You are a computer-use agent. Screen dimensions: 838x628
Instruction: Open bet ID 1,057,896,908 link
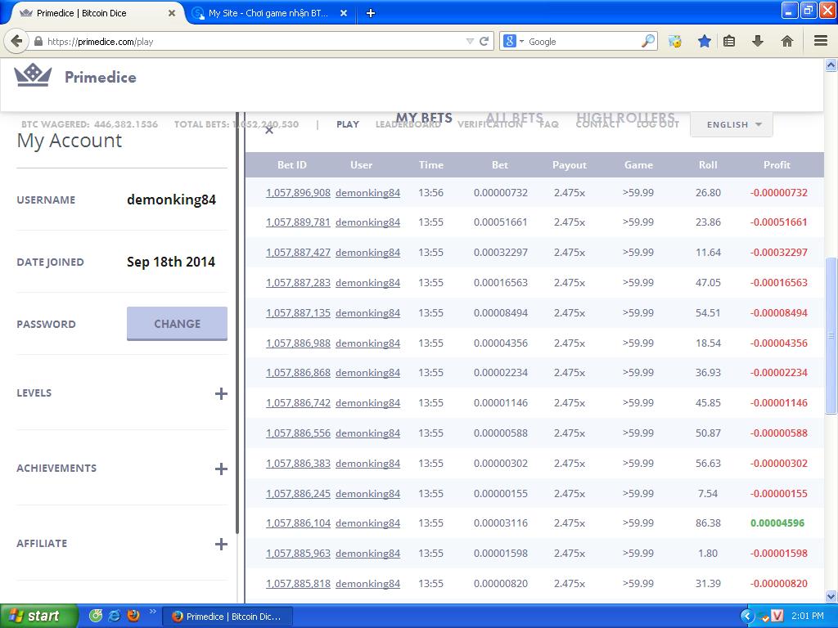point(298,193)
